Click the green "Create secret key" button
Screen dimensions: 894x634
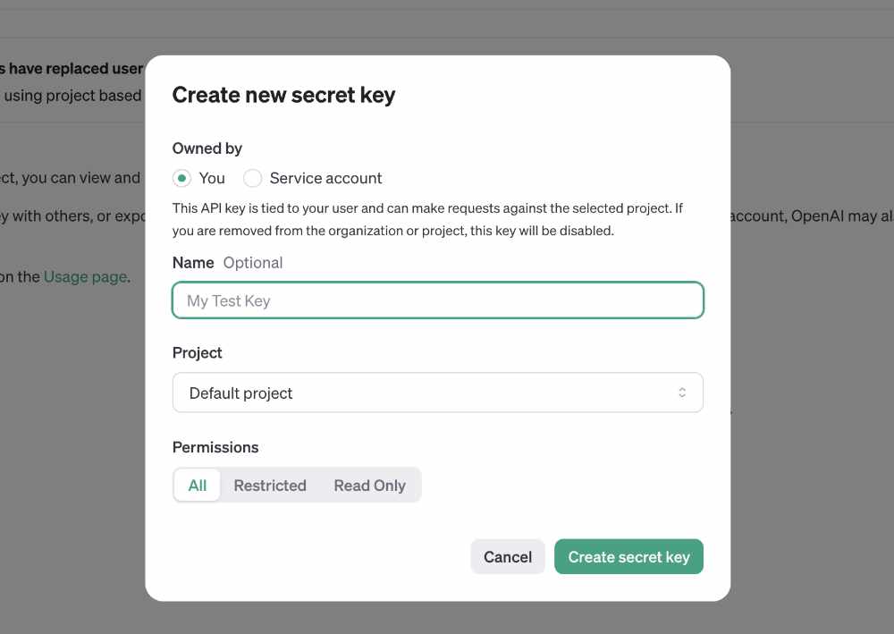(x=628, y=556)
